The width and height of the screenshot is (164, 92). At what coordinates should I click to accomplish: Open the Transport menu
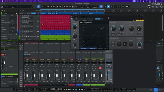tap(40, 1)
